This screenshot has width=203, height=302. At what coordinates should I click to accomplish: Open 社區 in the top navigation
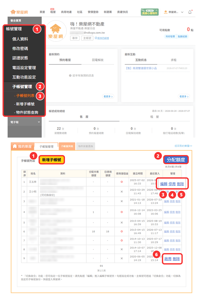[80, 12]
